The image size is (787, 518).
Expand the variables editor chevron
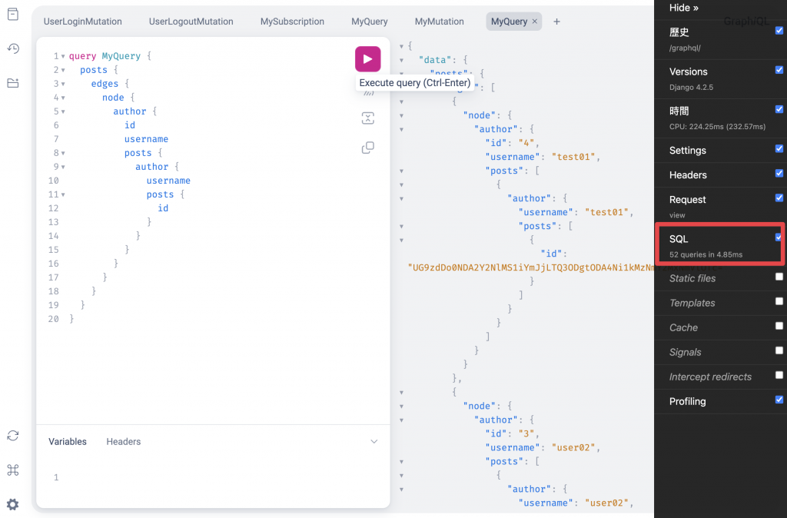[x=374, y=442]
